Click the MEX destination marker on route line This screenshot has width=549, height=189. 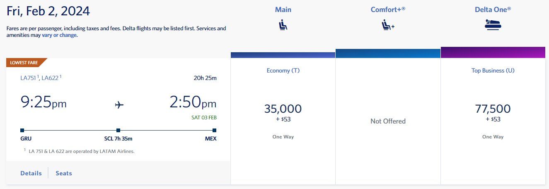[x=214, y=130]
